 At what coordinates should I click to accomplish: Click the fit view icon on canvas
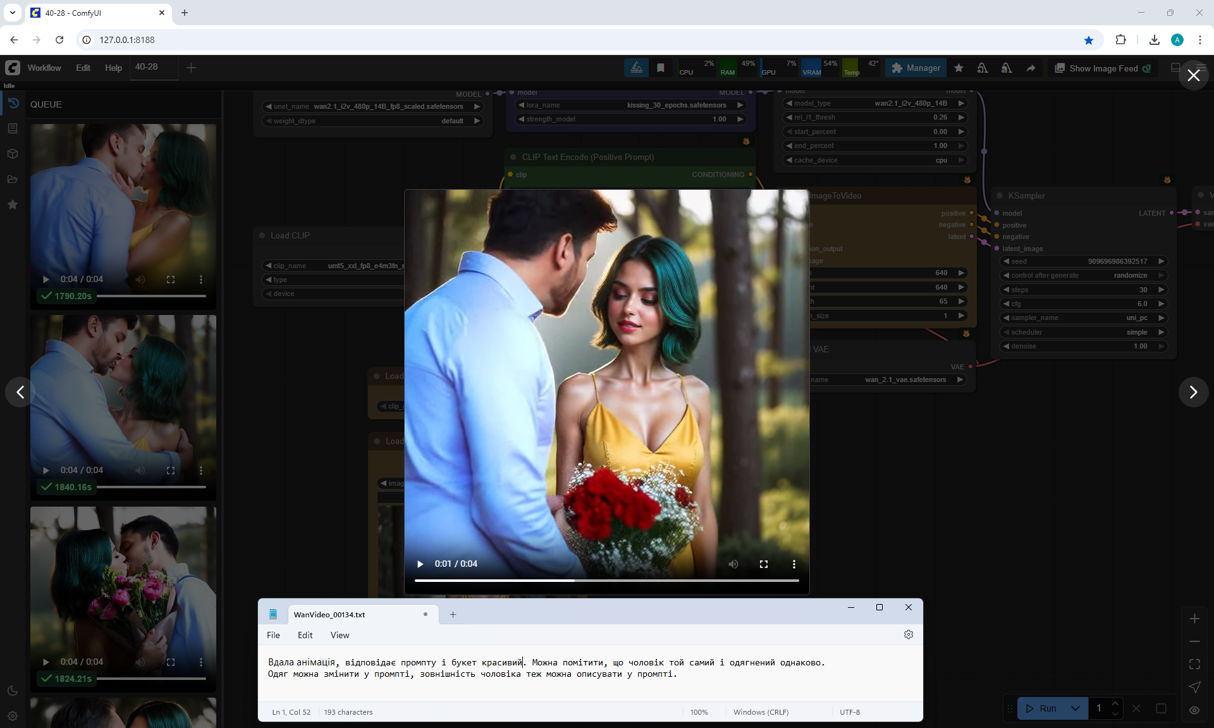point(1194,664)
